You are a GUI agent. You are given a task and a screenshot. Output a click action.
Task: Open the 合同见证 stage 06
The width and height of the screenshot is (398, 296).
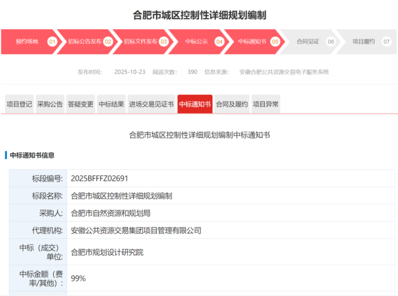click(x=307, y=42)
